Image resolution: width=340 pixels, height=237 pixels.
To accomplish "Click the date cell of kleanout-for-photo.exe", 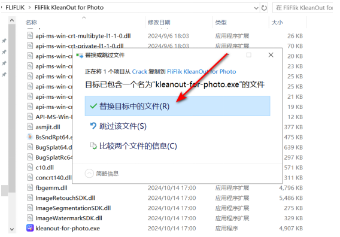I will click(x=172, y=229).
